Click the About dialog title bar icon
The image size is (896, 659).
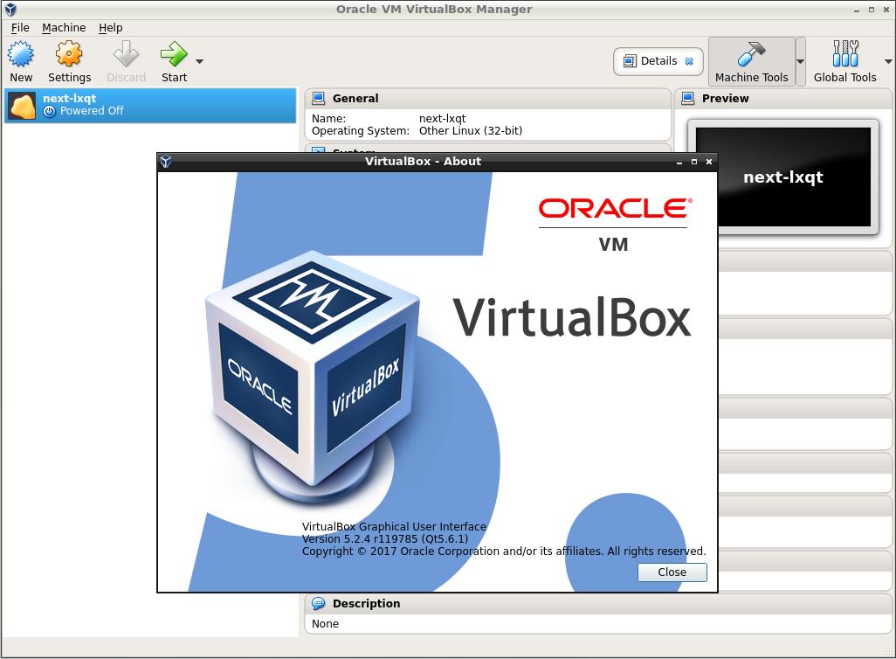pos(166,162)
